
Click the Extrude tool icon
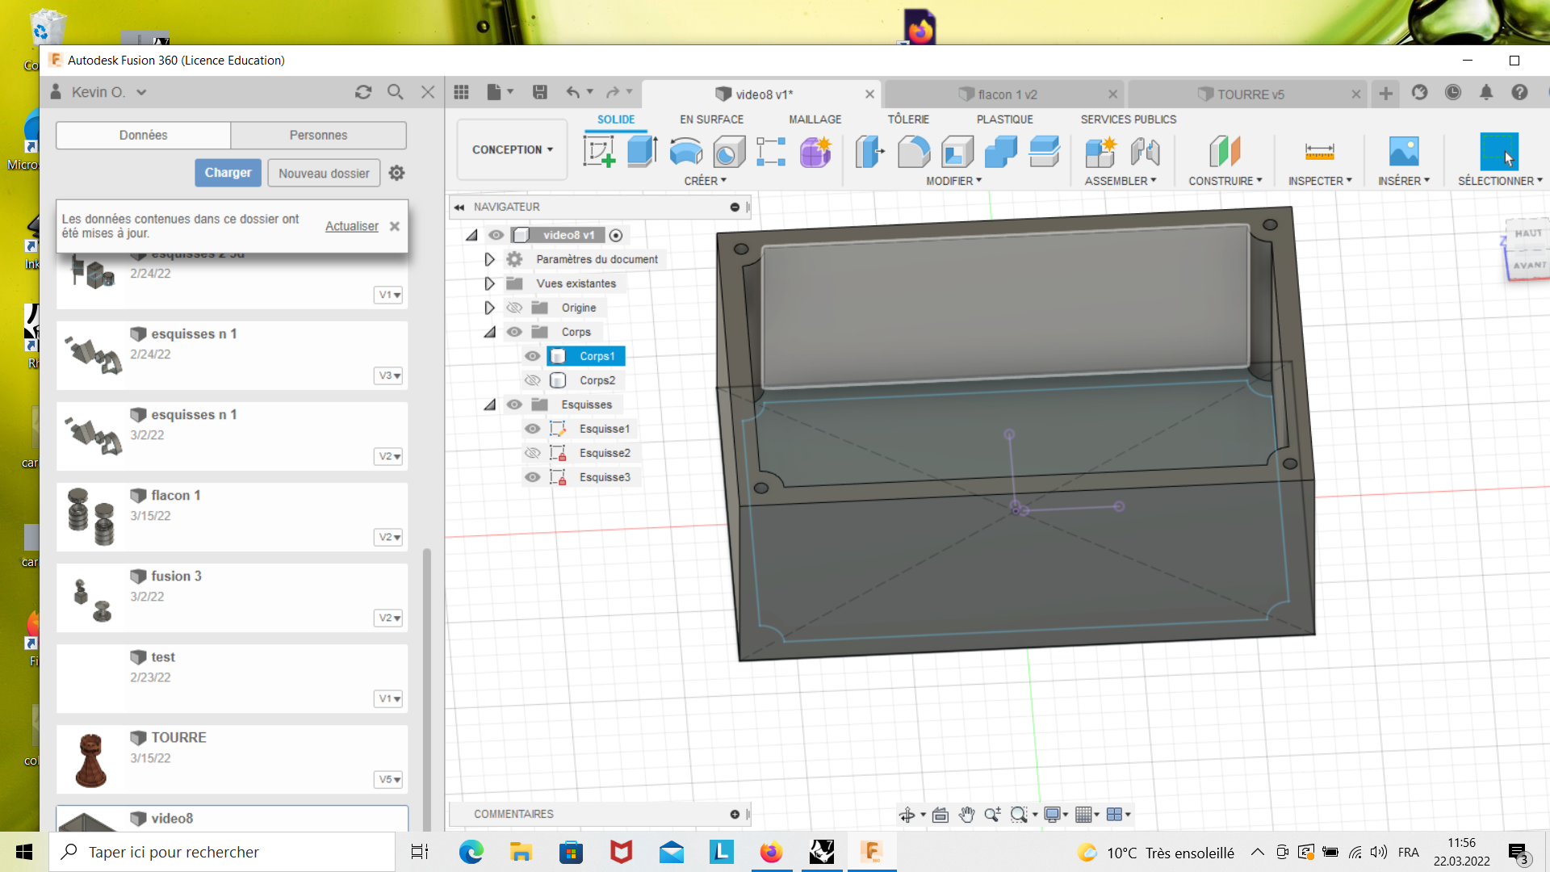pos(643,151)
